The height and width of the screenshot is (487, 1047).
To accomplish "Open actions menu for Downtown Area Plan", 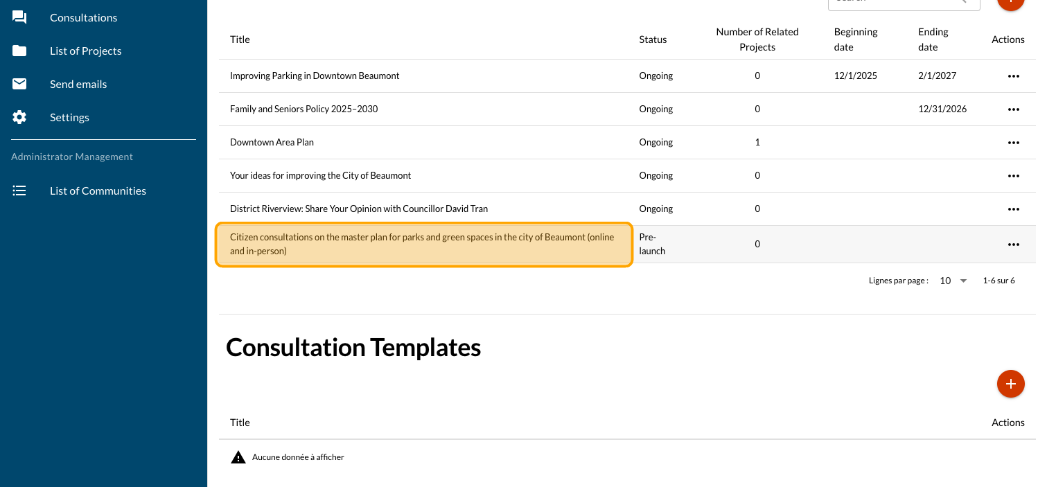I will (x=1013, y=143).
